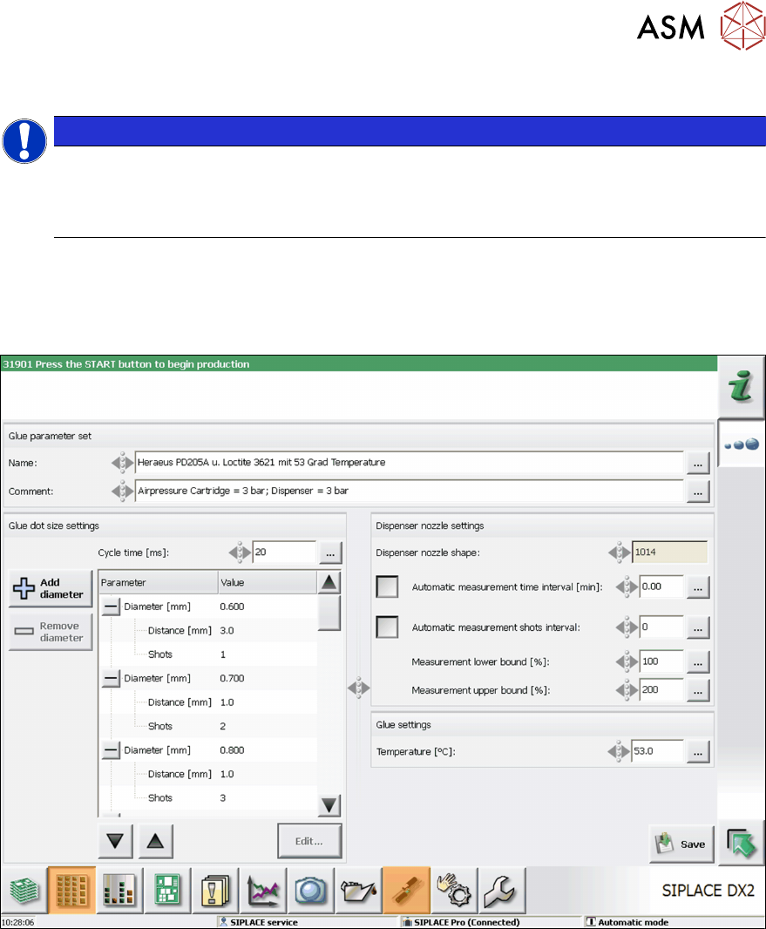Open ellipsis editor for Measurement upper bound

tap(698, 690)
